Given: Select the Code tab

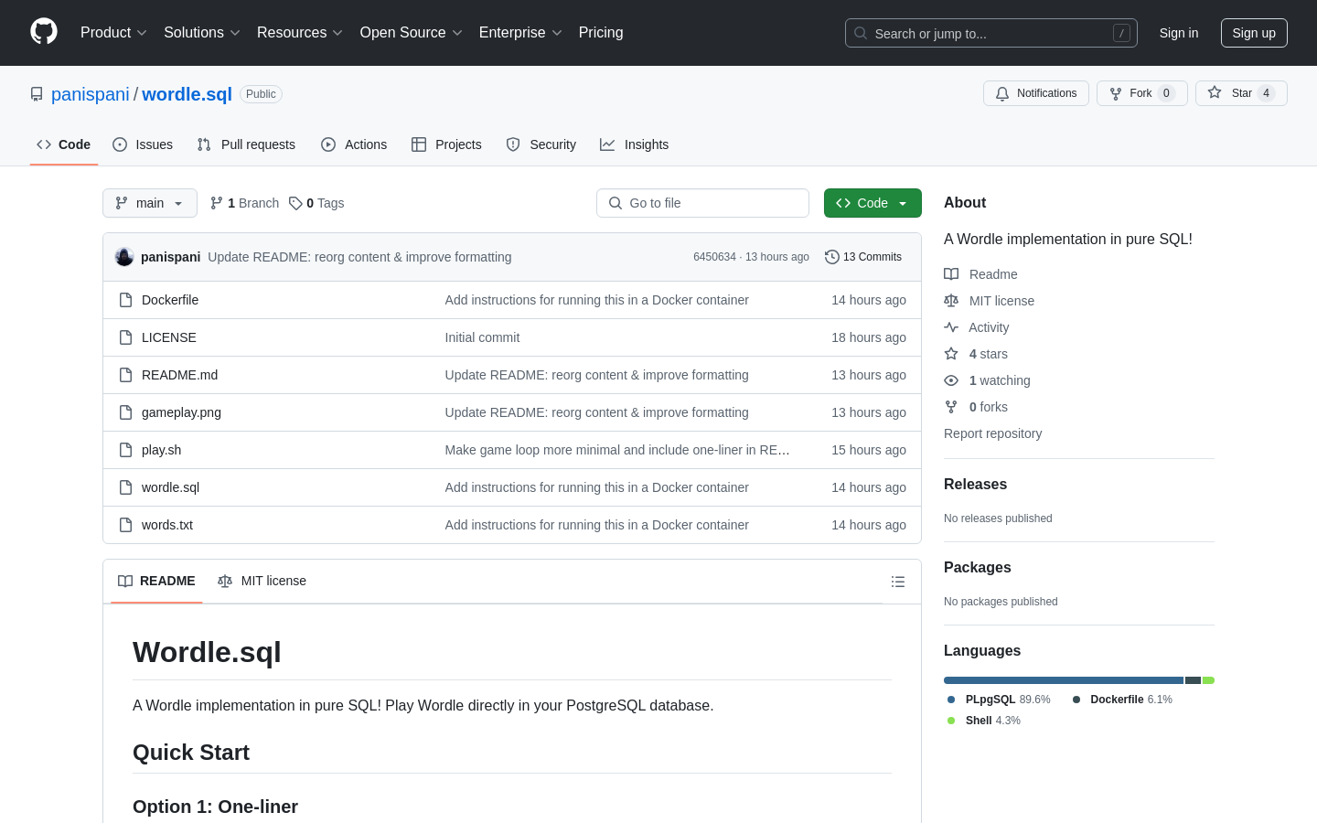Looking at the screenshot, I should (x=64, y=144).
